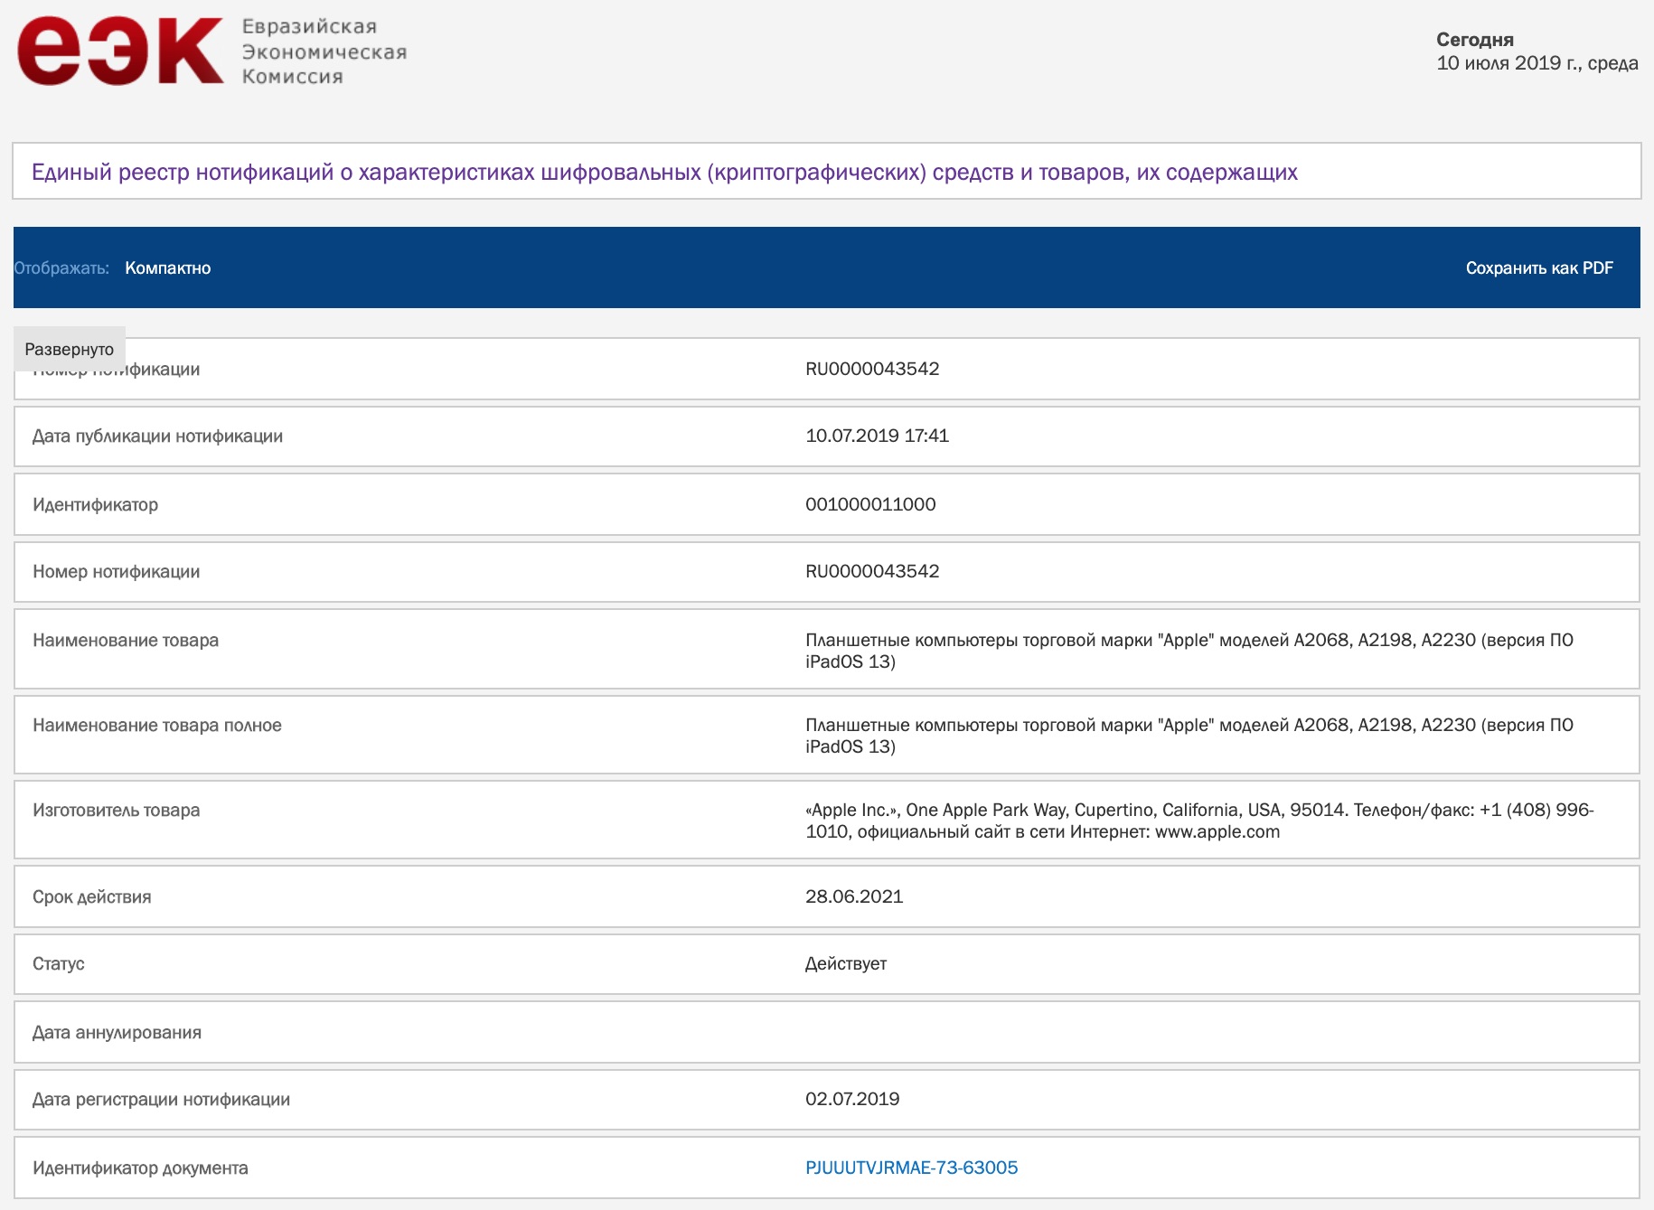The image size is (1654, 1210).
Task: Select the registration date '02.07.2019'
Action: coord(852,1099)
